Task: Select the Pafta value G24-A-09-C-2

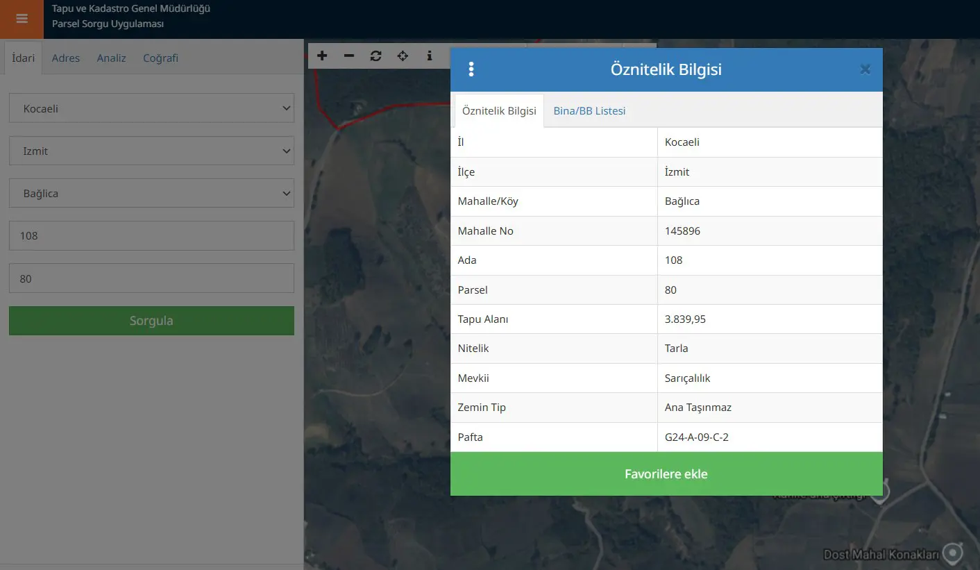Action: pos(697,437)
